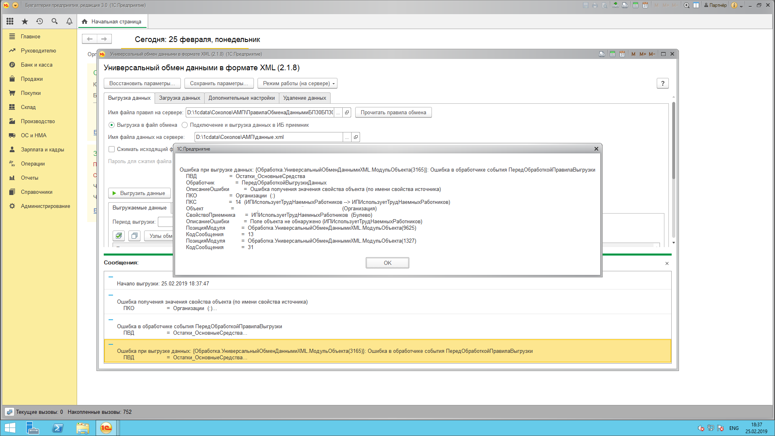The height and width of the screenshot is (436, 775).
Task: Open 'Банк и касса' section
Action: pos(36,65)
